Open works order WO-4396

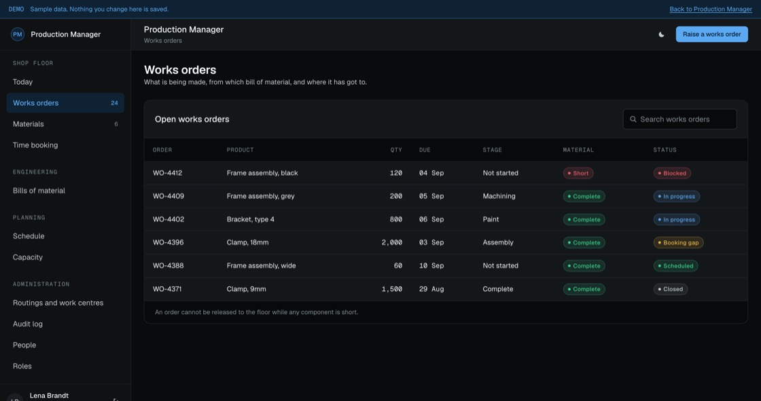(168, 242)
